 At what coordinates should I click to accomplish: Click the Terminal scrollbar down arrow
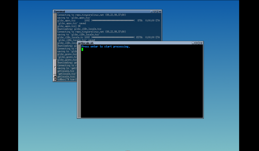tap(55, 79)
